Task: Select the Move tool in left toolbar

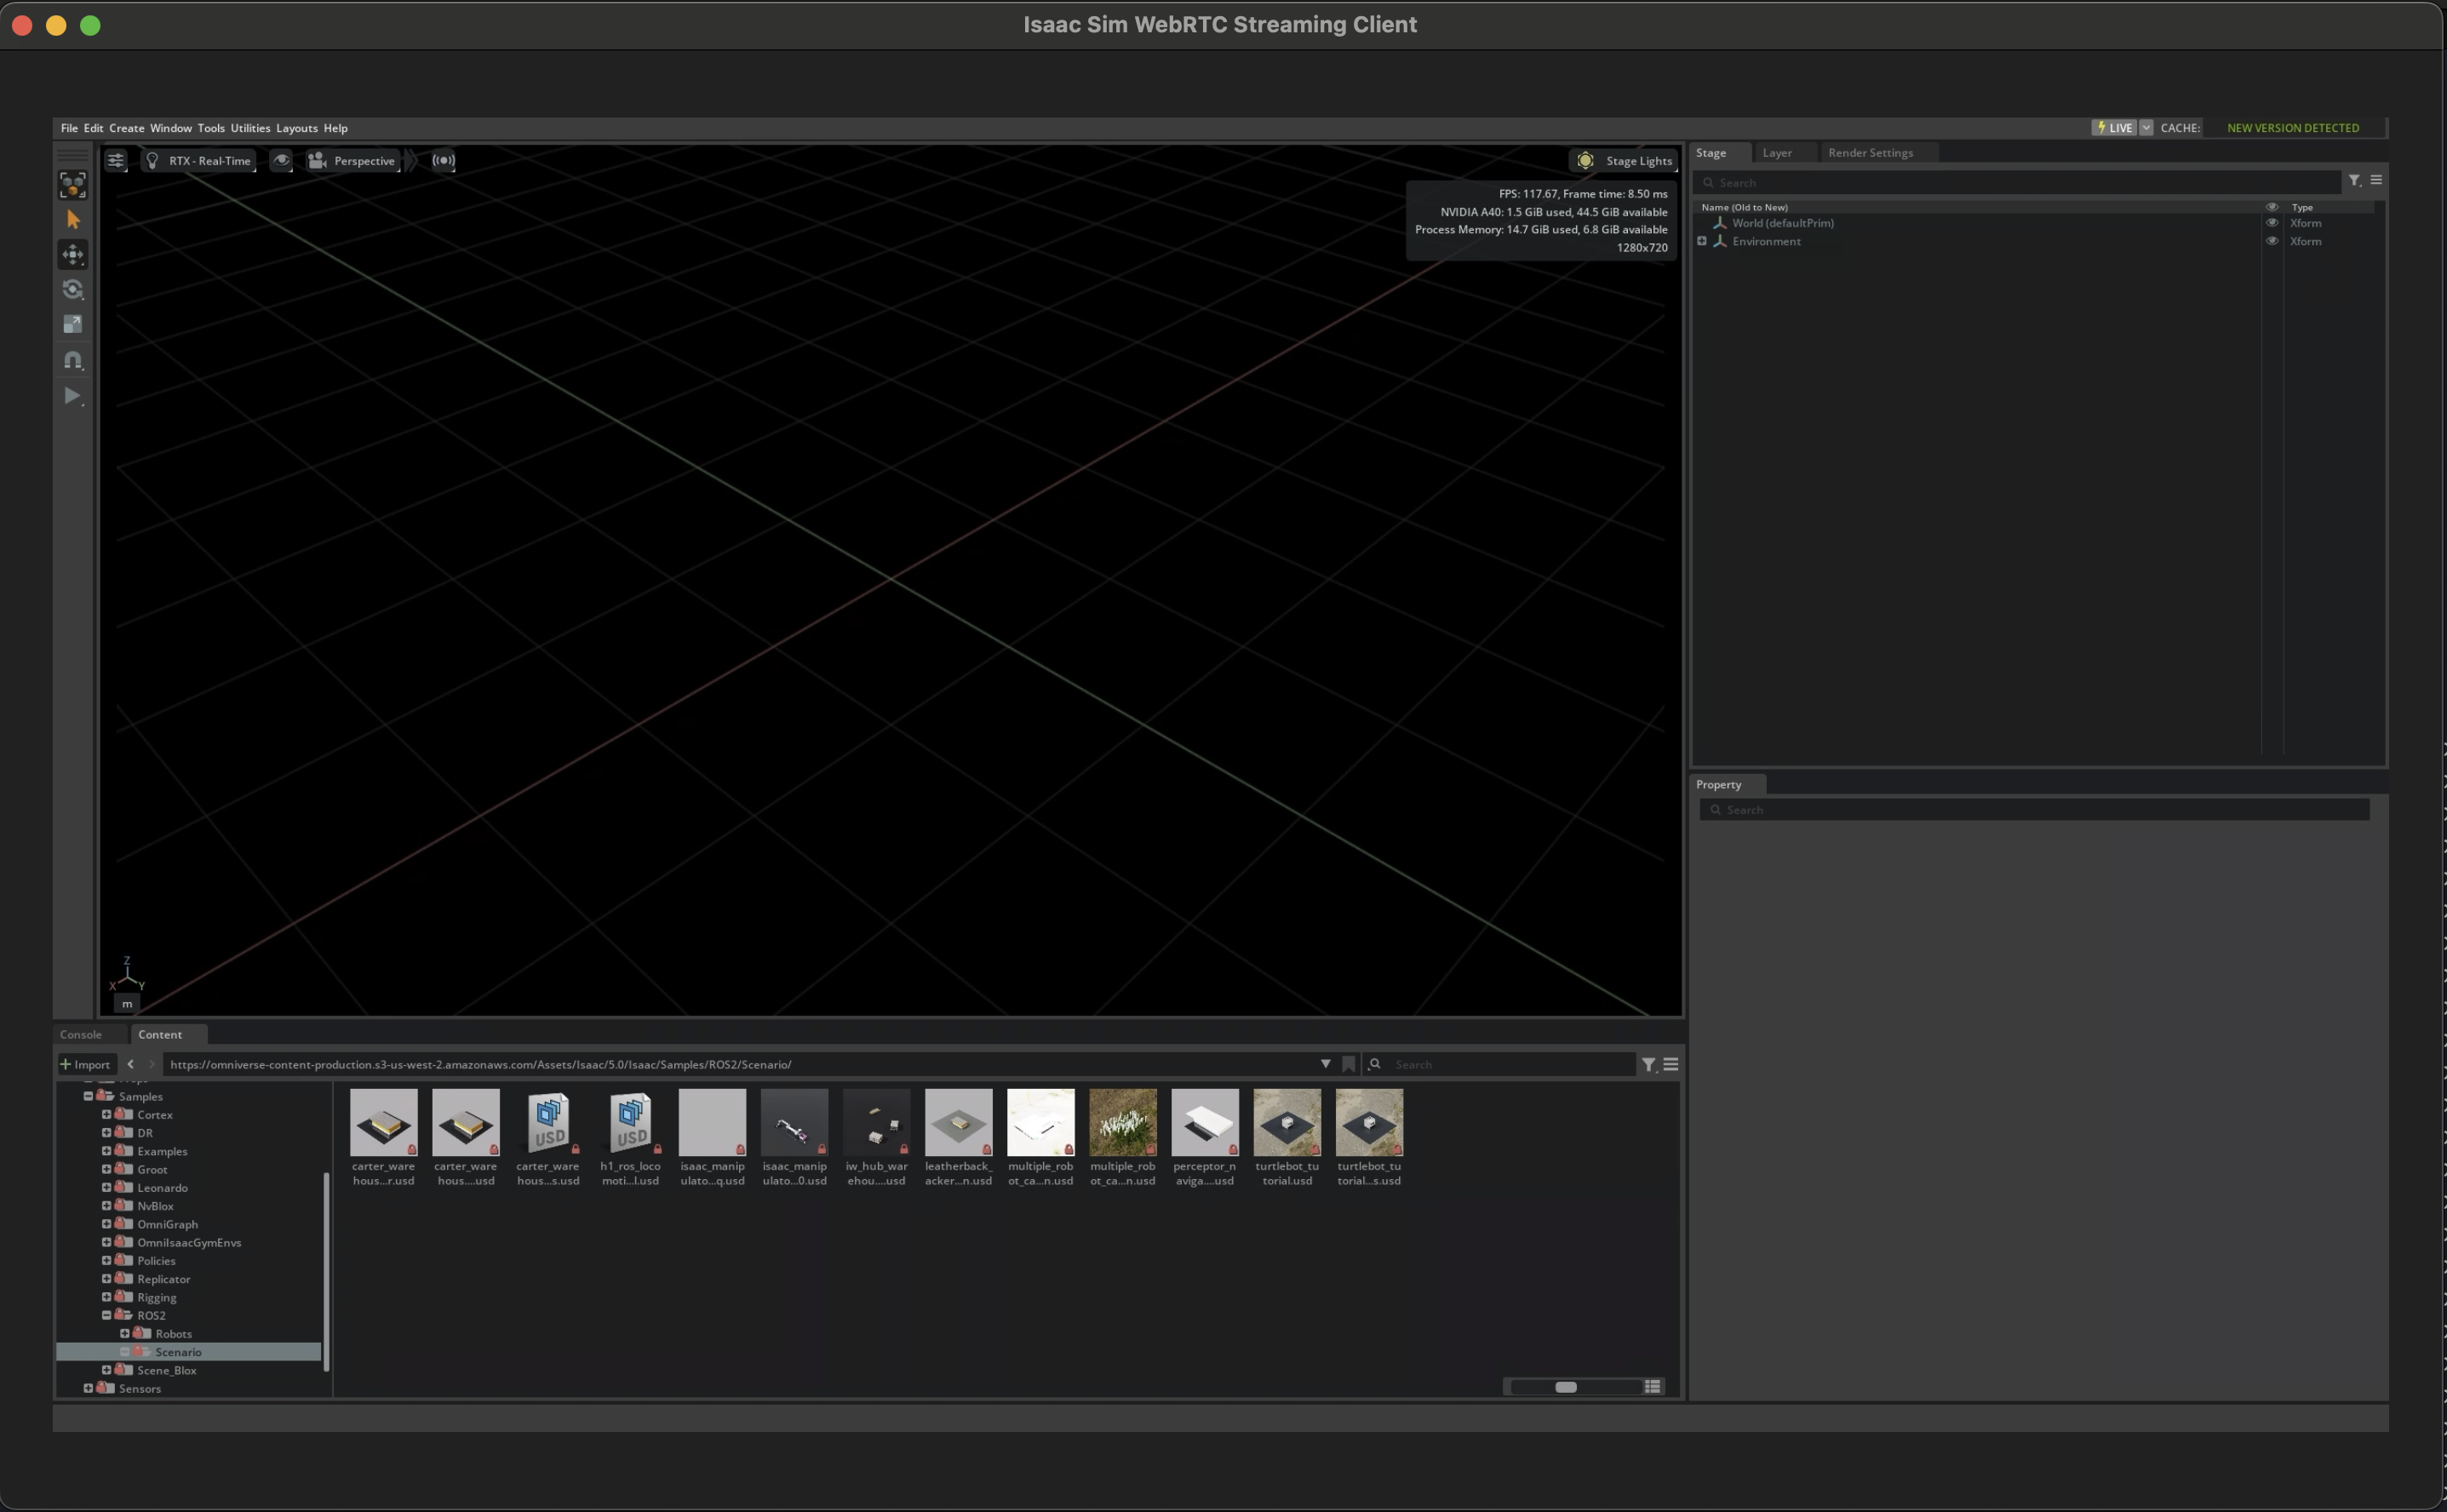Action: (x=73, y=254)
